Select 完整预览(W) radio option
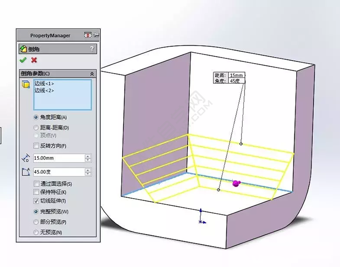The height and width of the screenshot is (267, 340). pyautogui.click(x=36, y=211)
